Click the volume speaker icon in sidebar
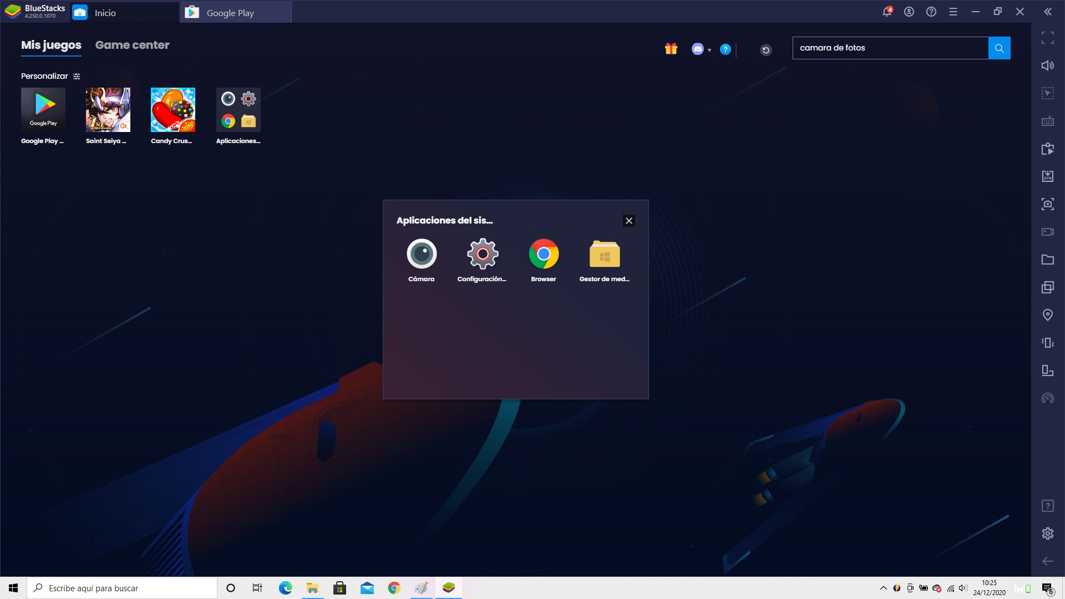 pos(1047,65)
